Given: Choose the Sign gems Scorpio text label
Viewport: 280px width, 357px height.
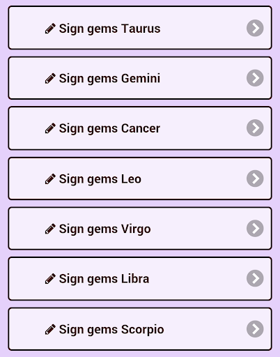Looking at the screenshot, I should point(111,330).
